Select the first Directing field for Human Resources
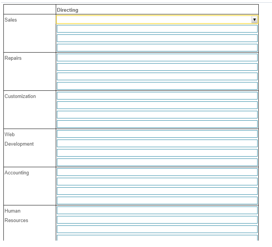 pyautogui.click(x=157, y=210)
